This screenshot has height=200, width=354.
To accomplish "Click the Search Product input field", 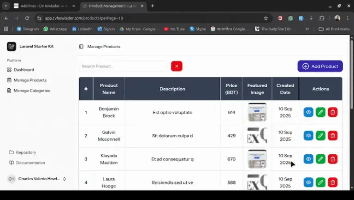I will [122, 66].
